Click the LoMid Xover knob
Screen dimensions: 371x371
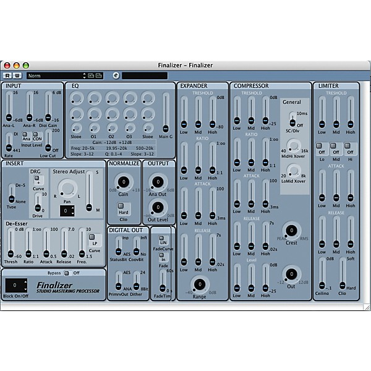tap(294, 171)
